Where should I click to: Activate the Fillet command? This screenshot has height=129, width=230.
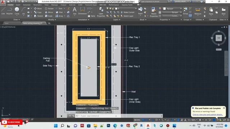pos(59,12)
